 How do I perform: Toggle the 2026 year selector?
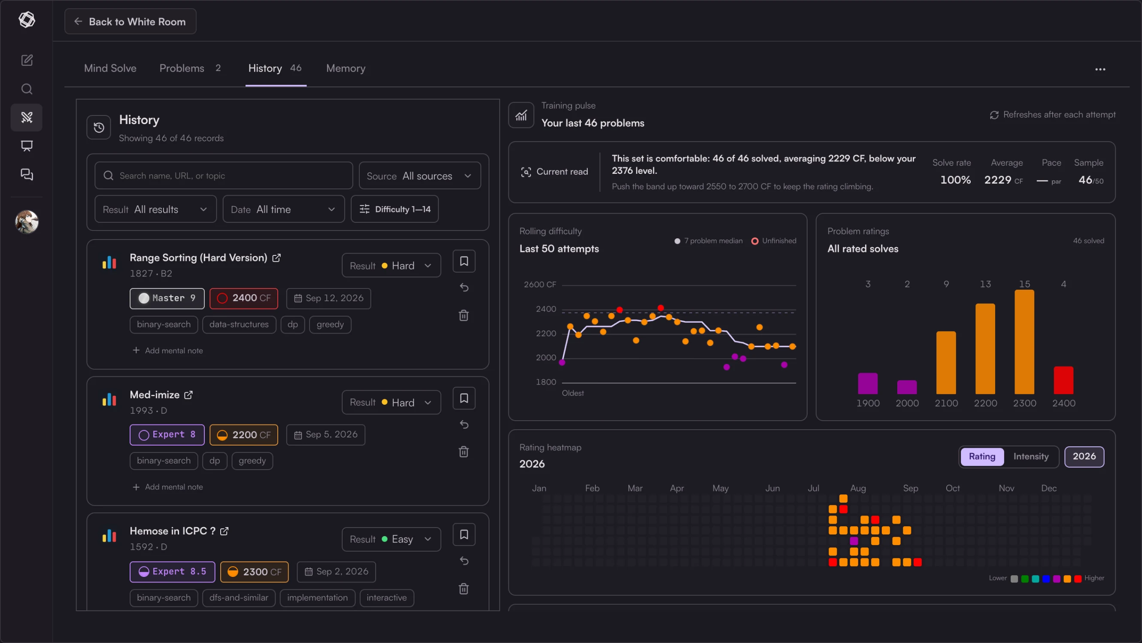click(x=1084, y=456)
